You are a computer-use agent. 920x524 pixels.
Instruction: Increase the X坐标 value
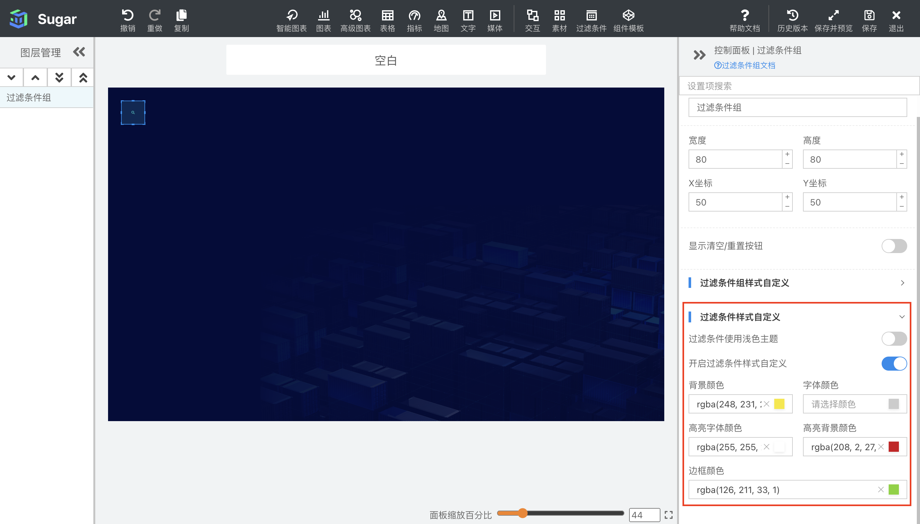pyautogui.click(x=787, y=197)
